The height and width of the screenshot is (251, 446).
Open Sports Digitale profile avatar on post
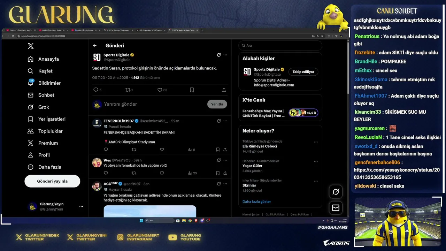coord(97,57)
